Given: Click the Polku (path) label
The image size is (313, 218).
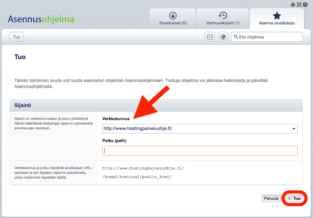Looking at the screenshot, I should coord(114,141).
